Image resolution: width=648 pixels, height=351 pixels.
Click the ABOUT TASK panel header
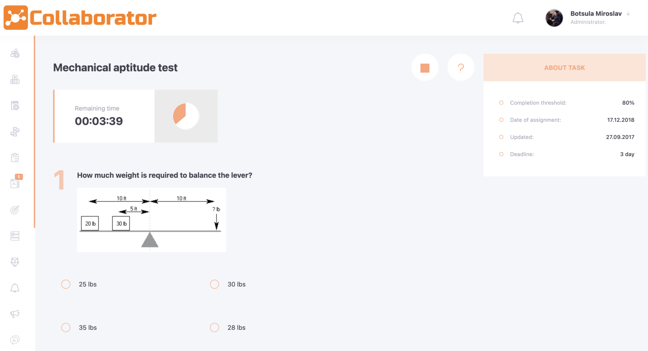pos(564,68)
